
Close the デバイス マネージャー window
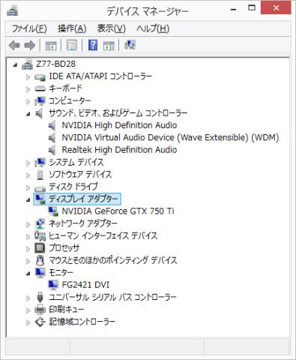pyautogui.click(x=276, y=8)
